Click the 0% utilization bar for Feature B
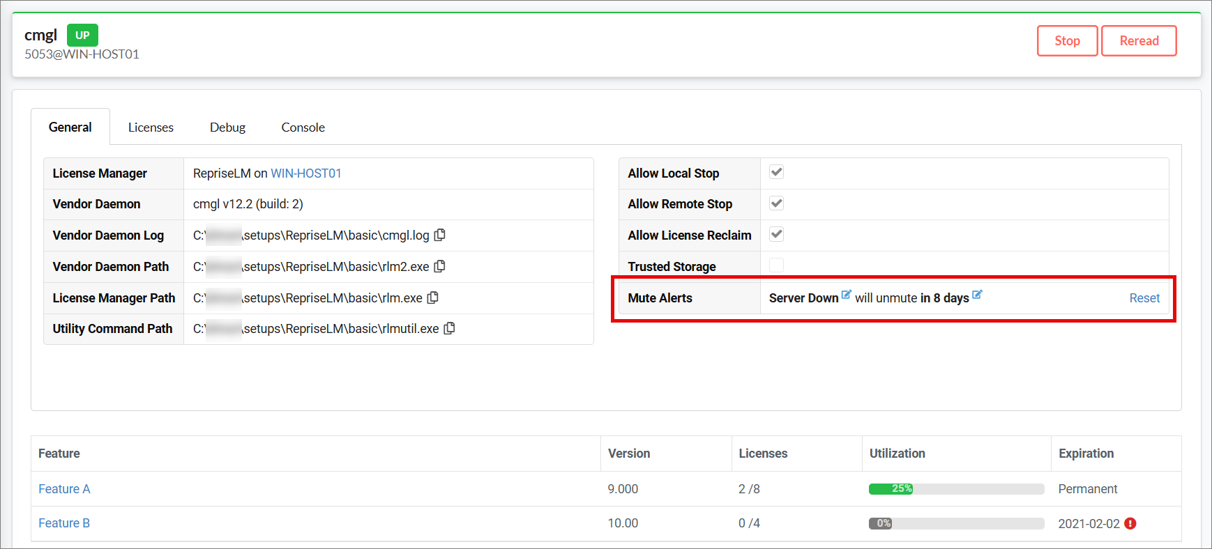Image resolution: width=1212 pixels, height=549 pixels. (956, 523)
